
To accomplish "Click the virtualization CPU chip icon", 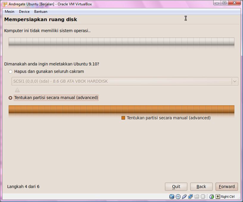I will tap(203, 197).
